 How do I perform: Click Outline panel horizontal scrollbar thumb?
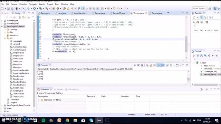pos(206,85)
